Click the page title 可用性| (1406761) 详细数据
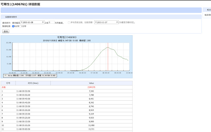This screenshot has height=132, width=211. pyautogui.click(x=20, y=4)
